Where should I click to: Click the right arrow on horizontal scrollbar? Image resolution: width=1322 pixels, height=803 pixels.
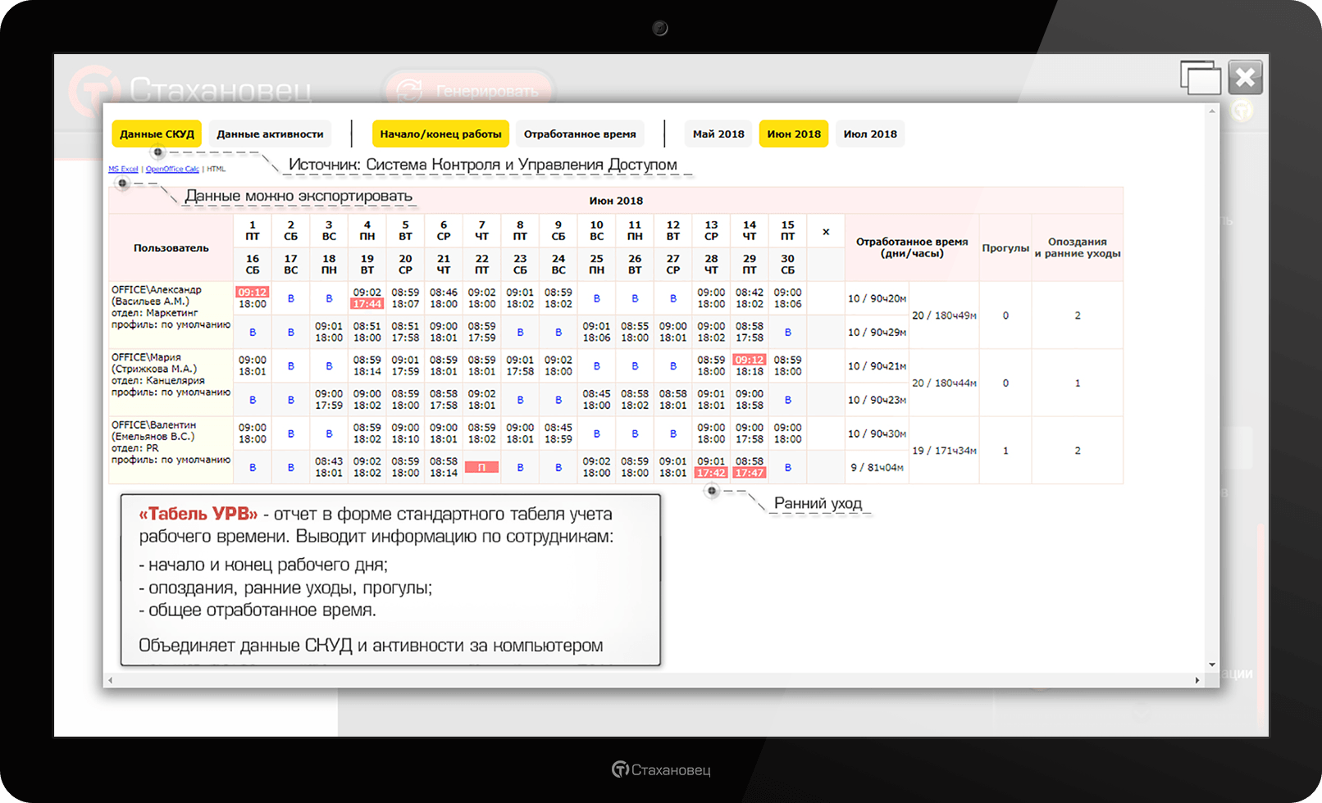(1197, 680)
